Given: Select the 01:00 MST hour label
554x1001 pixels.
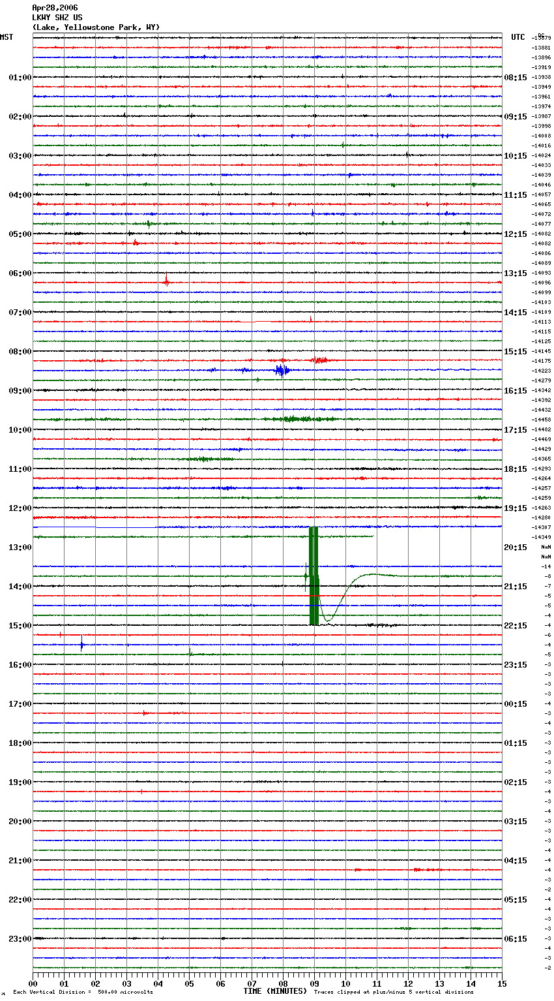Looking at the screenshot, I should (20, 78).
